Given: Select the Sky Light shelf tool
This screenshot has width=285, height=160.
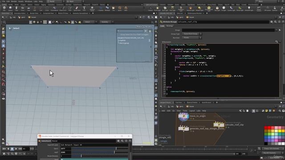Looking at the screenshot, I should (x=217, y=8).
